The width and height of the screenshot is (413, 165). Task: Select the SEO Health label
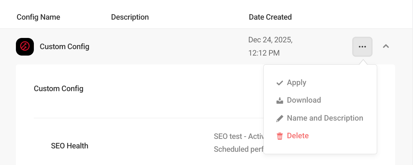69,146
